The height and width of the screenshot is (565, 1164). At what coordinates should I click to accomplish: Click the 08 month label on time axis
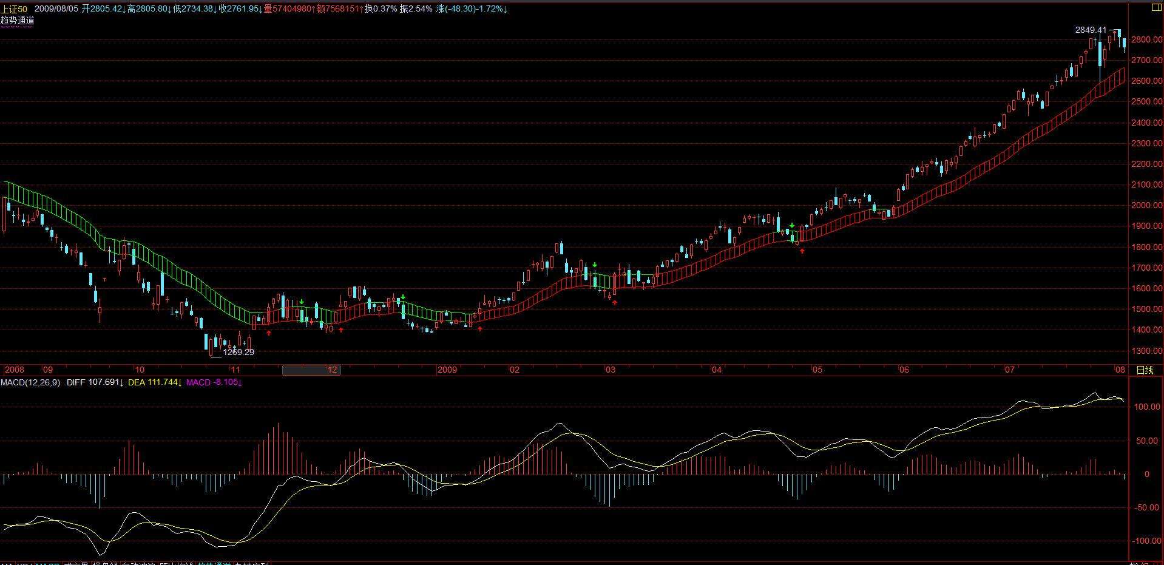tap(1120, 370)
